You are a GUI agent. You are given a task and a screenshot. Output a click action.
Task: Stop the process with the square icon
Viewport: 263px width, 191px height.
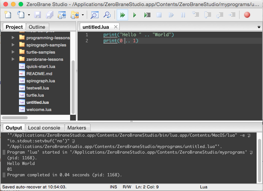(x=159, y=15)
